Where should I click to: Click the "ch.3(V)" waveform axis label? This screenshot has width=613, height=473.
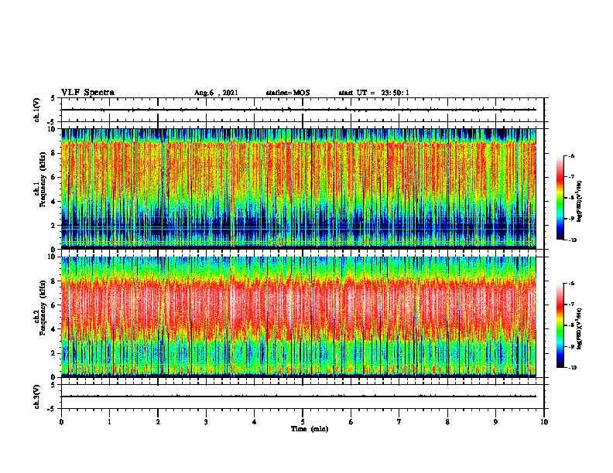click(37, 396)
